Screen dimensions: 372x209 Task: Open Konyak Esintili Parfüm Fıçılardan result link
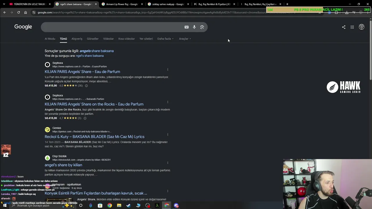(96, 193)
